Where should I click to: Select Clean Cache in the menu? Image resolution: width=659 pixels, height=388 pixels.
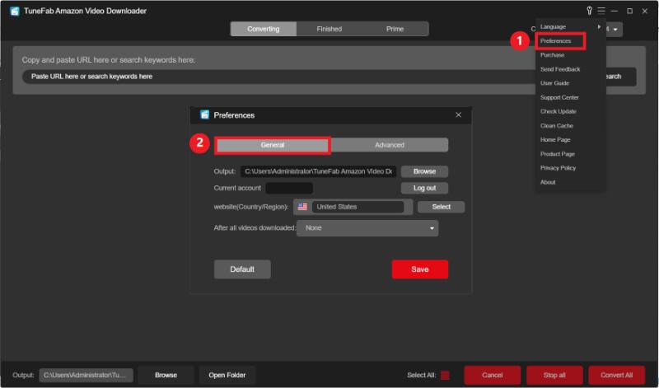pos(557,126)
